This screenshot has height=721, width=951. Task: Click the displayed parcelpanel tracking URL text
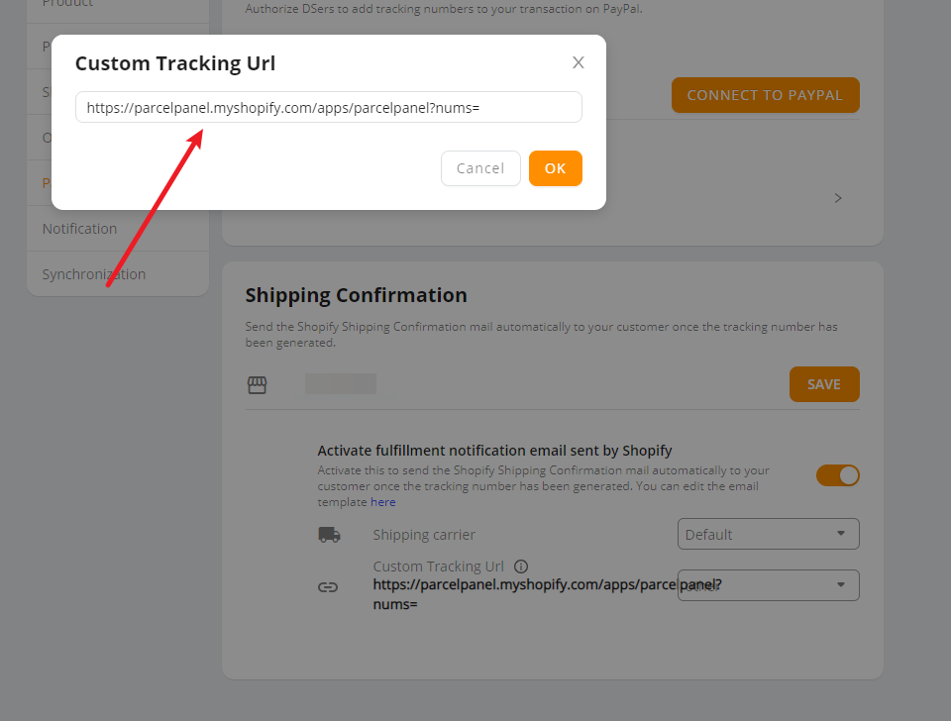(547, 594)
